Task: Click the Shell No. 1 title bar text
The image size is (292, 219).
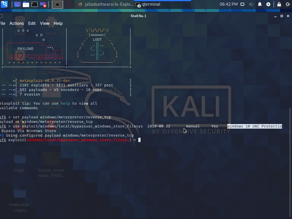Action: pyautogui.click(x=138, y=16)
